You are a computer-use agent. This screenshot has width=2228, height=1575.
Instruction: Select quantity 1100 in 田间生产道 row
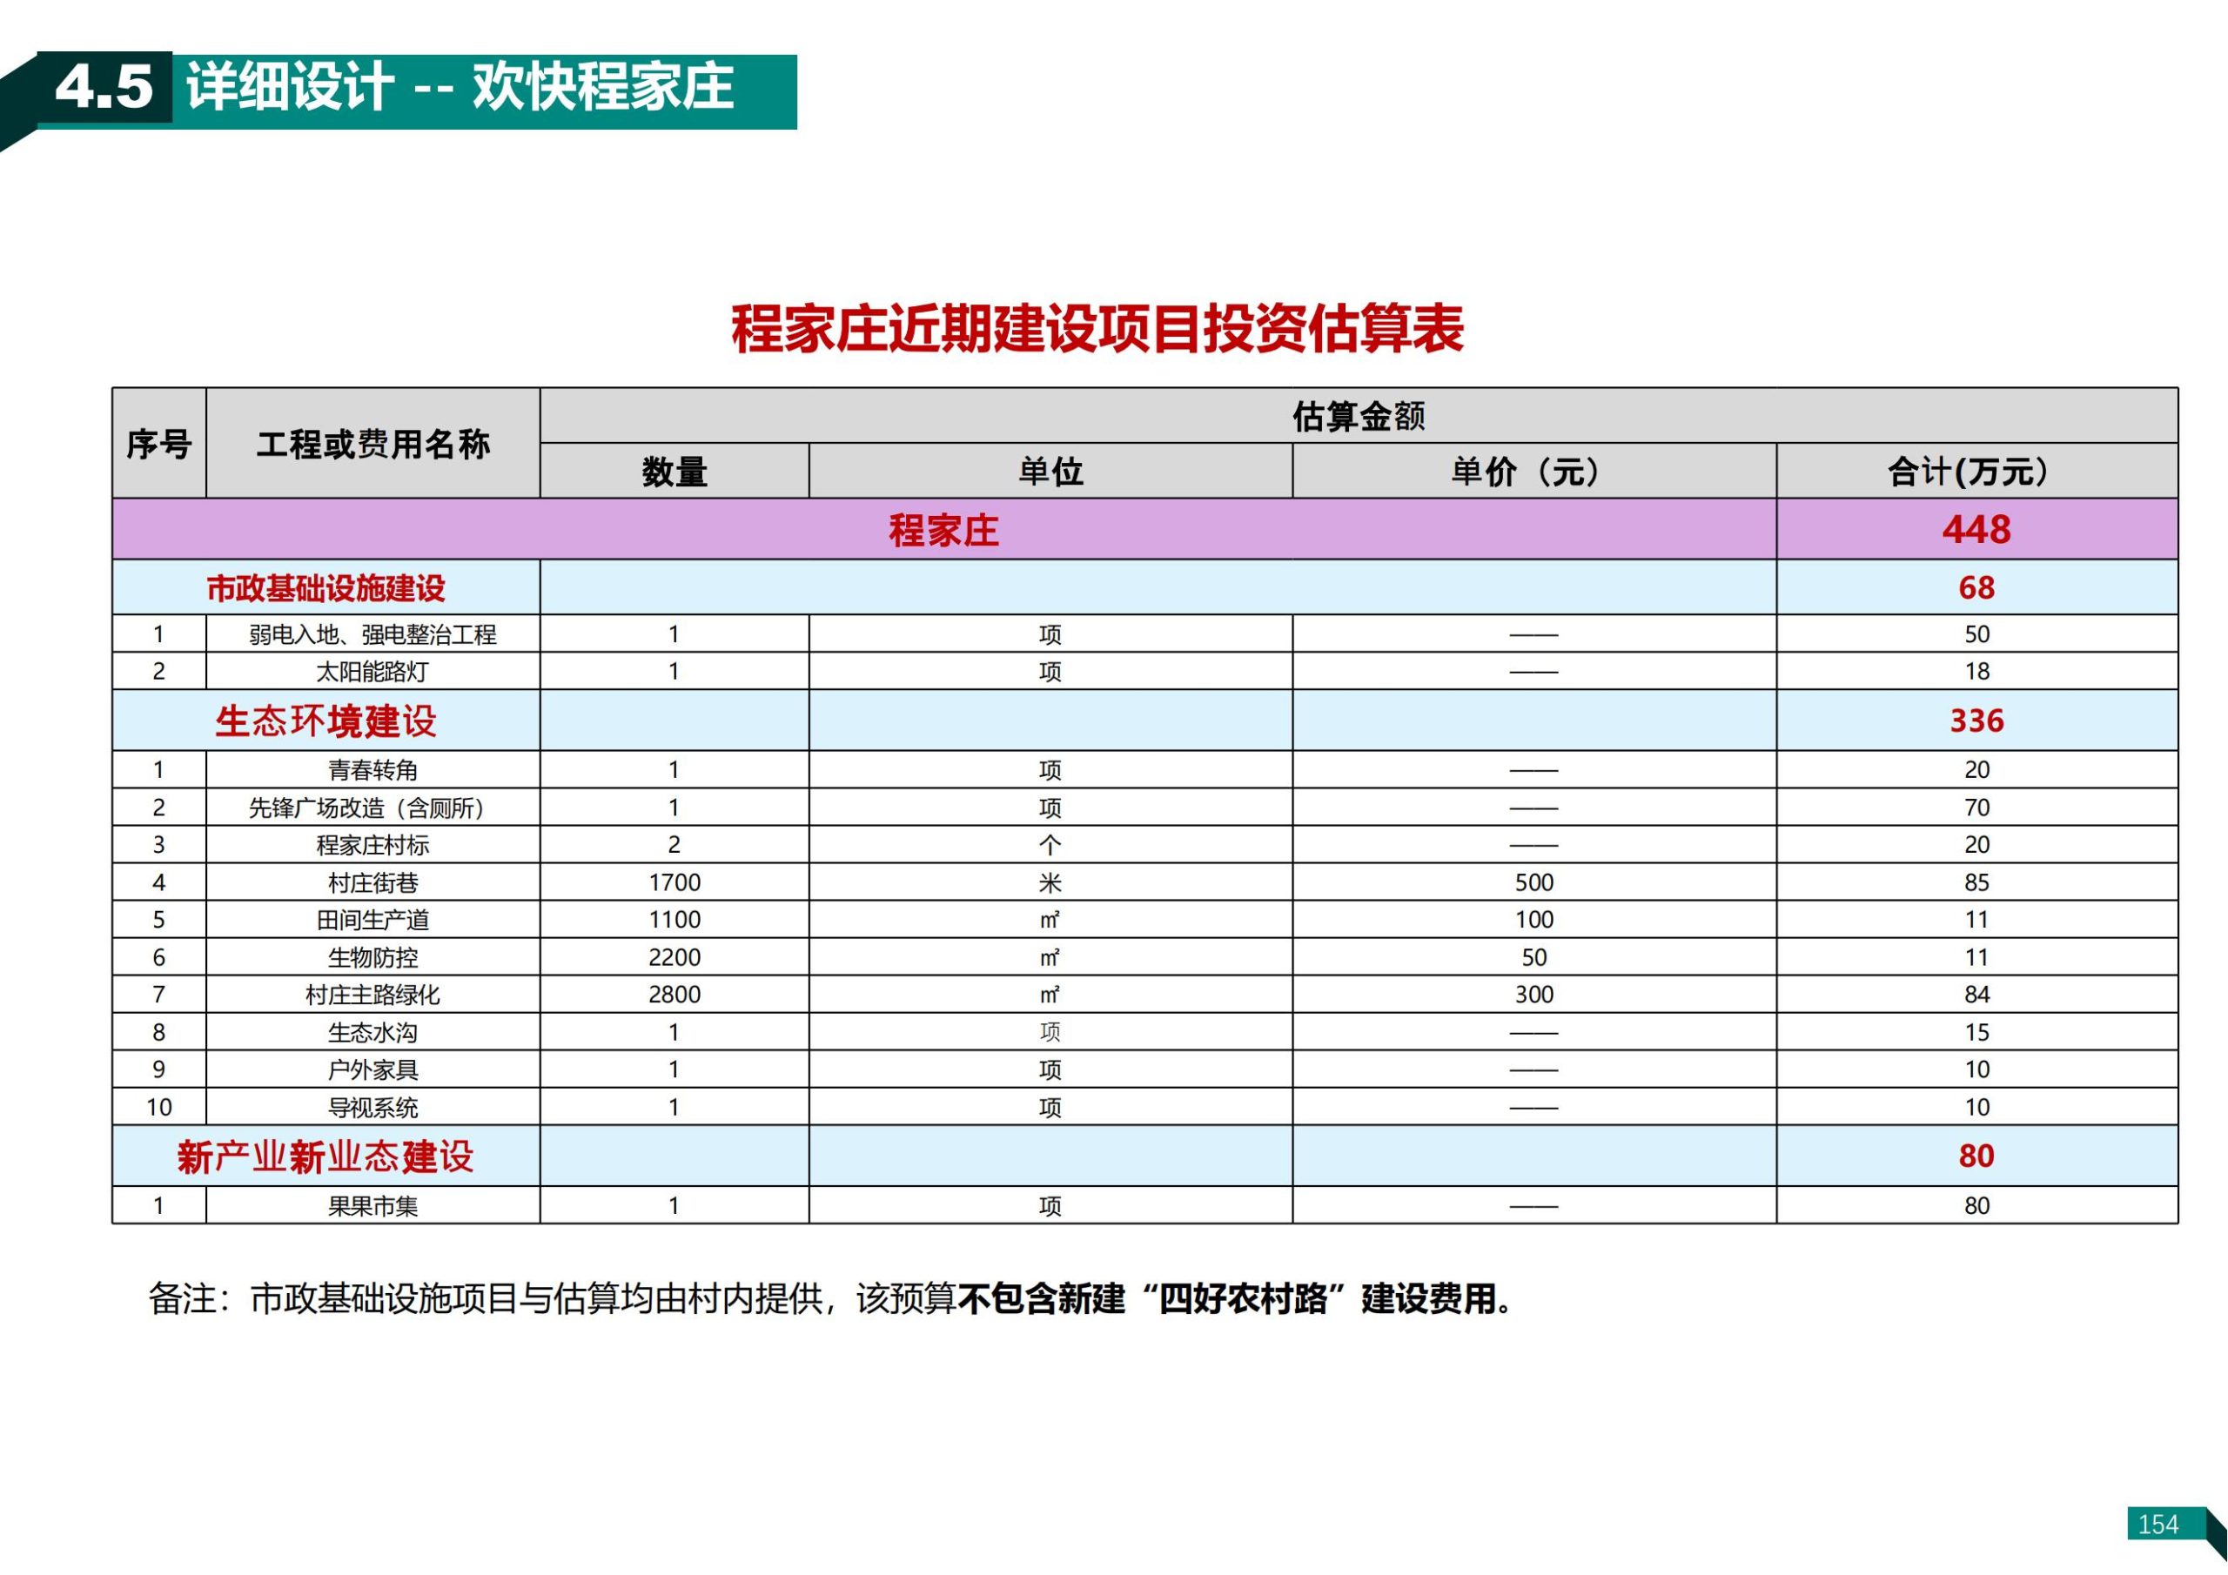coord(674,920)
